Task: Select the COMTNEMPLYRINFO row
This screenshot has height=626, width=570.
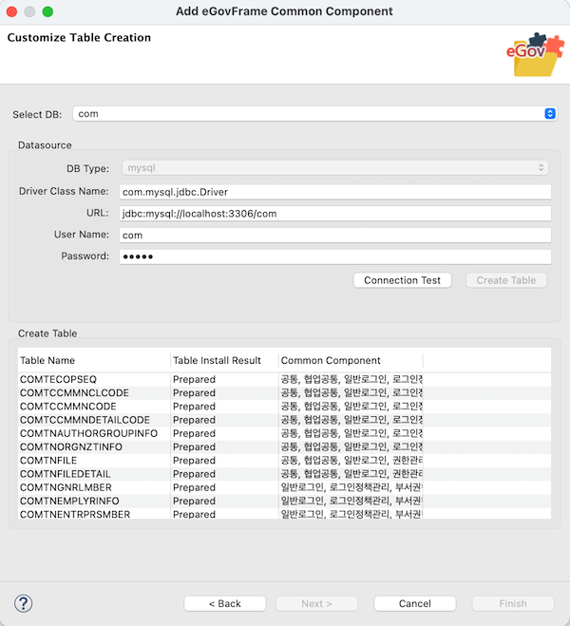Action: [x=285, y=501]
